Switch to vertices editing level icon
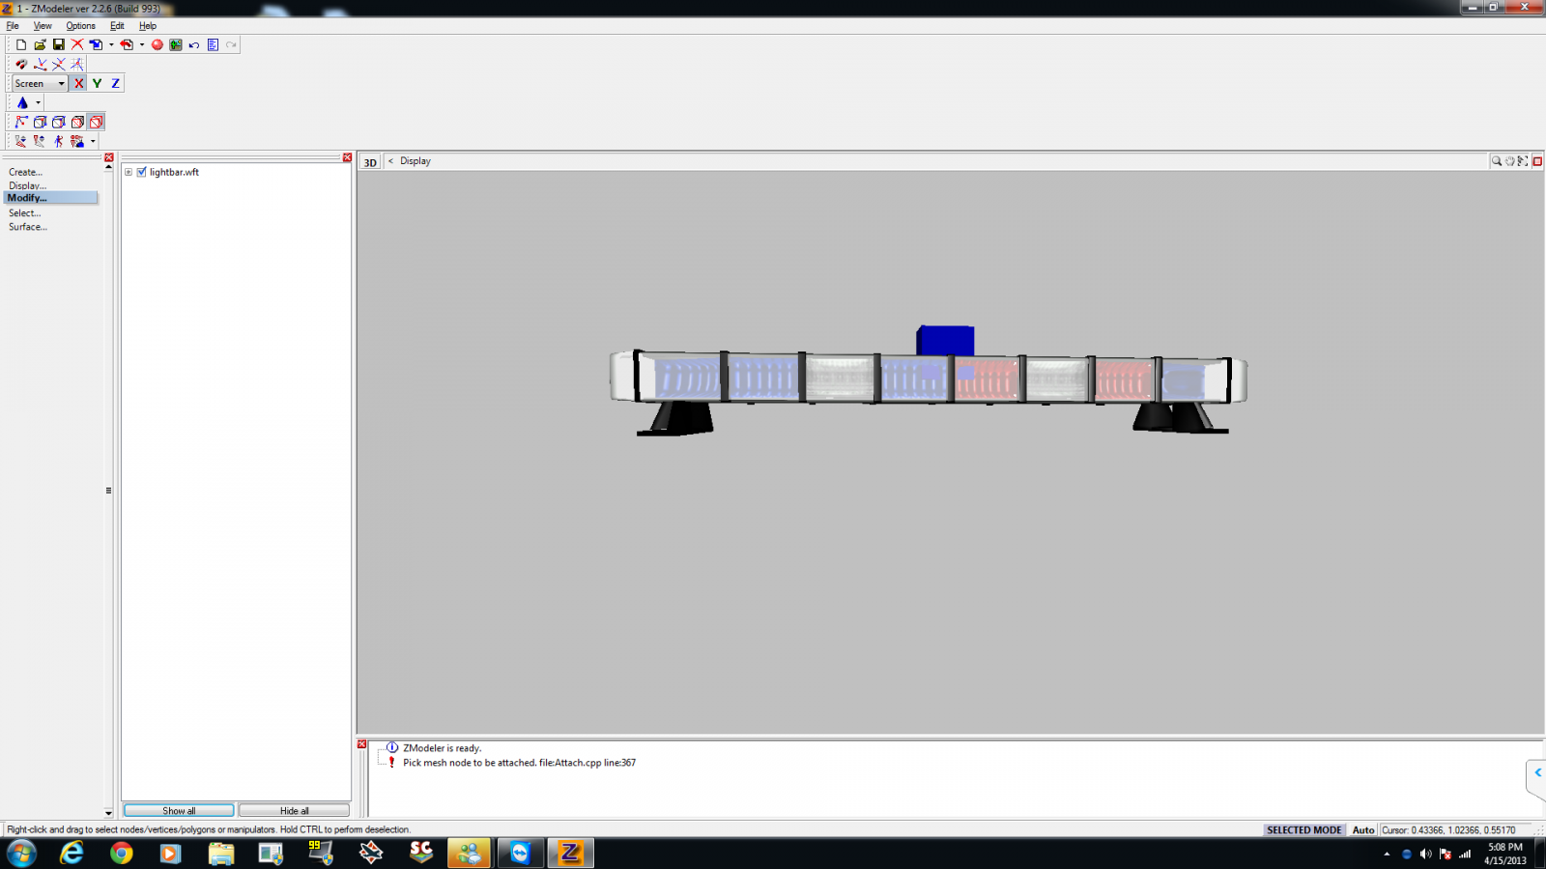Image resolution: width=1546 pixels, height=869 pixels. [x=20, y=122]
